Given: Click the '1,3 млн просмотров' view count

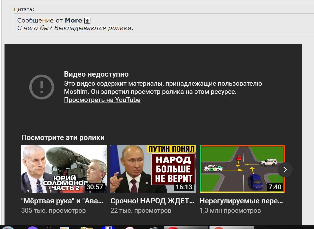Looking at the screenshot, I should (230, 210).
